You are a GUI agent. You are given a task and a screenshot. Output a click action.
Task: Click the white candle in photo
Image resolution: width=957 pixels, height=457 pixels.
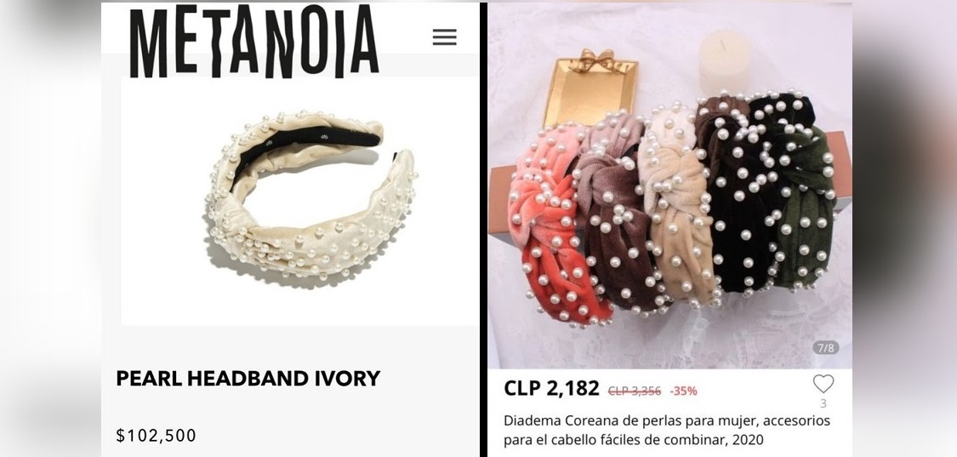click(725, 62)
